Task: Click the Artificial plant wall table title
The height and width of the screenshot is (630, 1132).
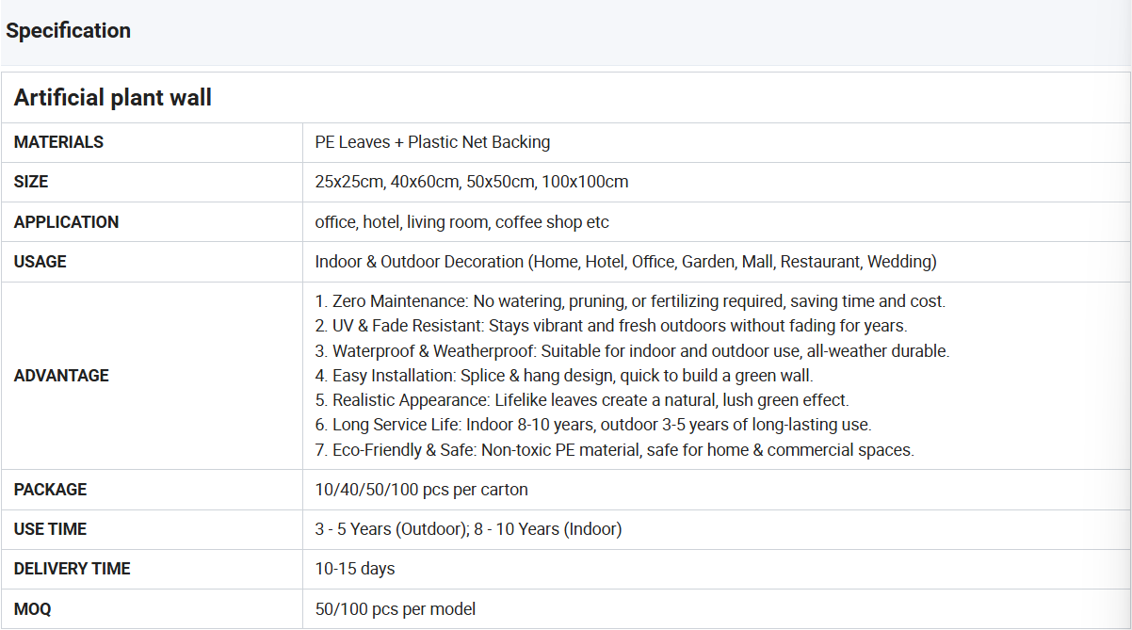Action: tap(113, 97)
